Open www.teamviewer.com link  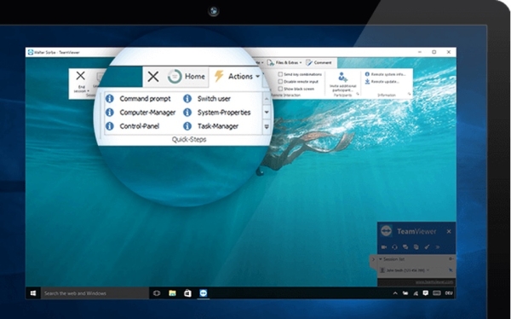click(x=434, y=281)
